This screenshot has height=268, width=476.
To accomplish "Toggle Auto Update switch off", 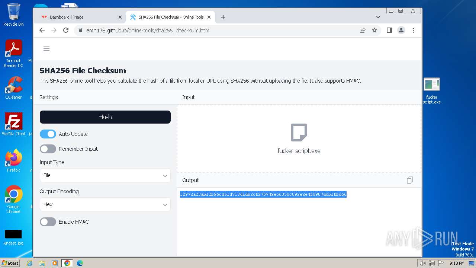I will pos(48,134).
